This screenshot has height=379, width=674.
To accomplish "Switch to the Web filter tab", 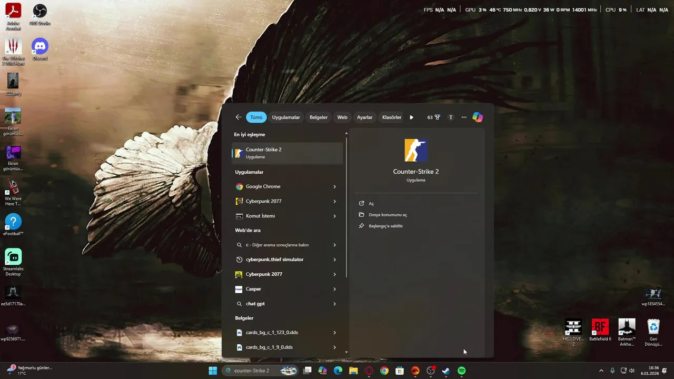I will click(x=342, y=117).
